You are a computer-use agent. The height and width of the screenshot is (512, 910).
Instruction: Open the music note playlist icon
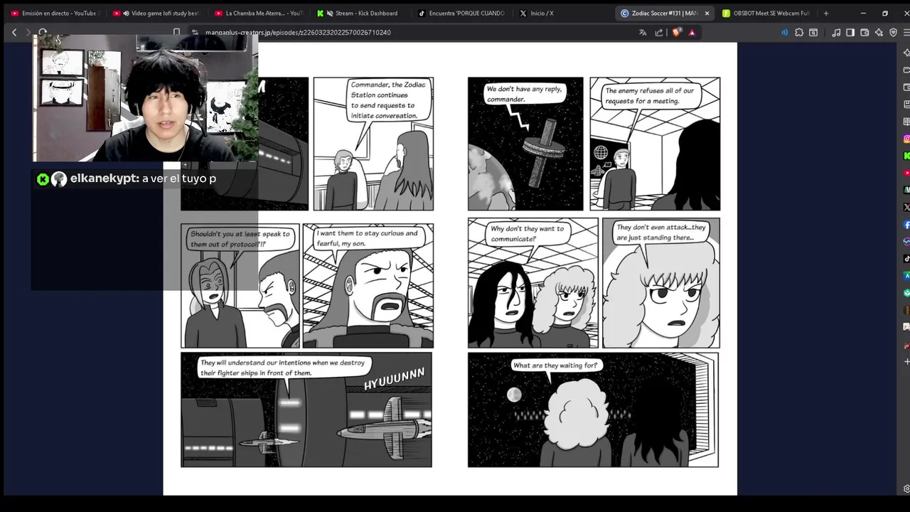click(x=836, y=32)
